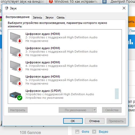Expand the По умолчанию dropdown arrow
Screen dimensions: 135x135
click(95, 110)
